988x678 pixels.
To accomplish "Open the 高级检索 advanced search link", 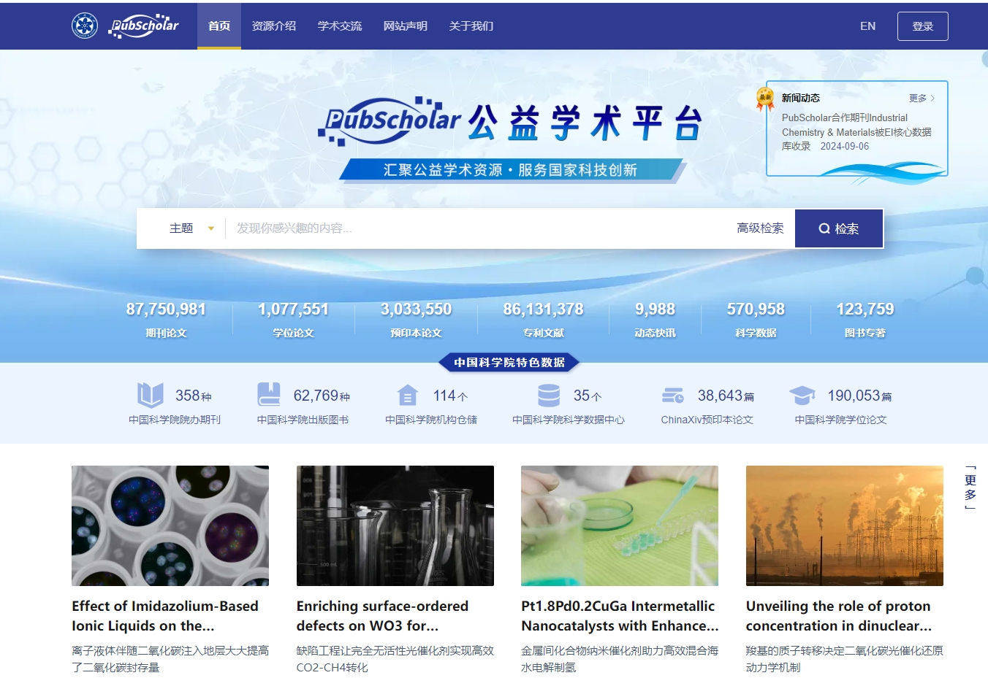I will [x=760, y=228].
